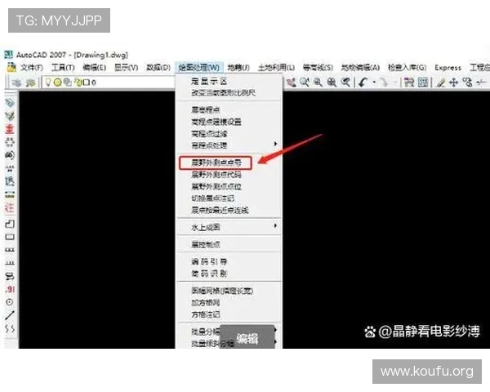Select 加方格网 menu entry

click(229, 303)
